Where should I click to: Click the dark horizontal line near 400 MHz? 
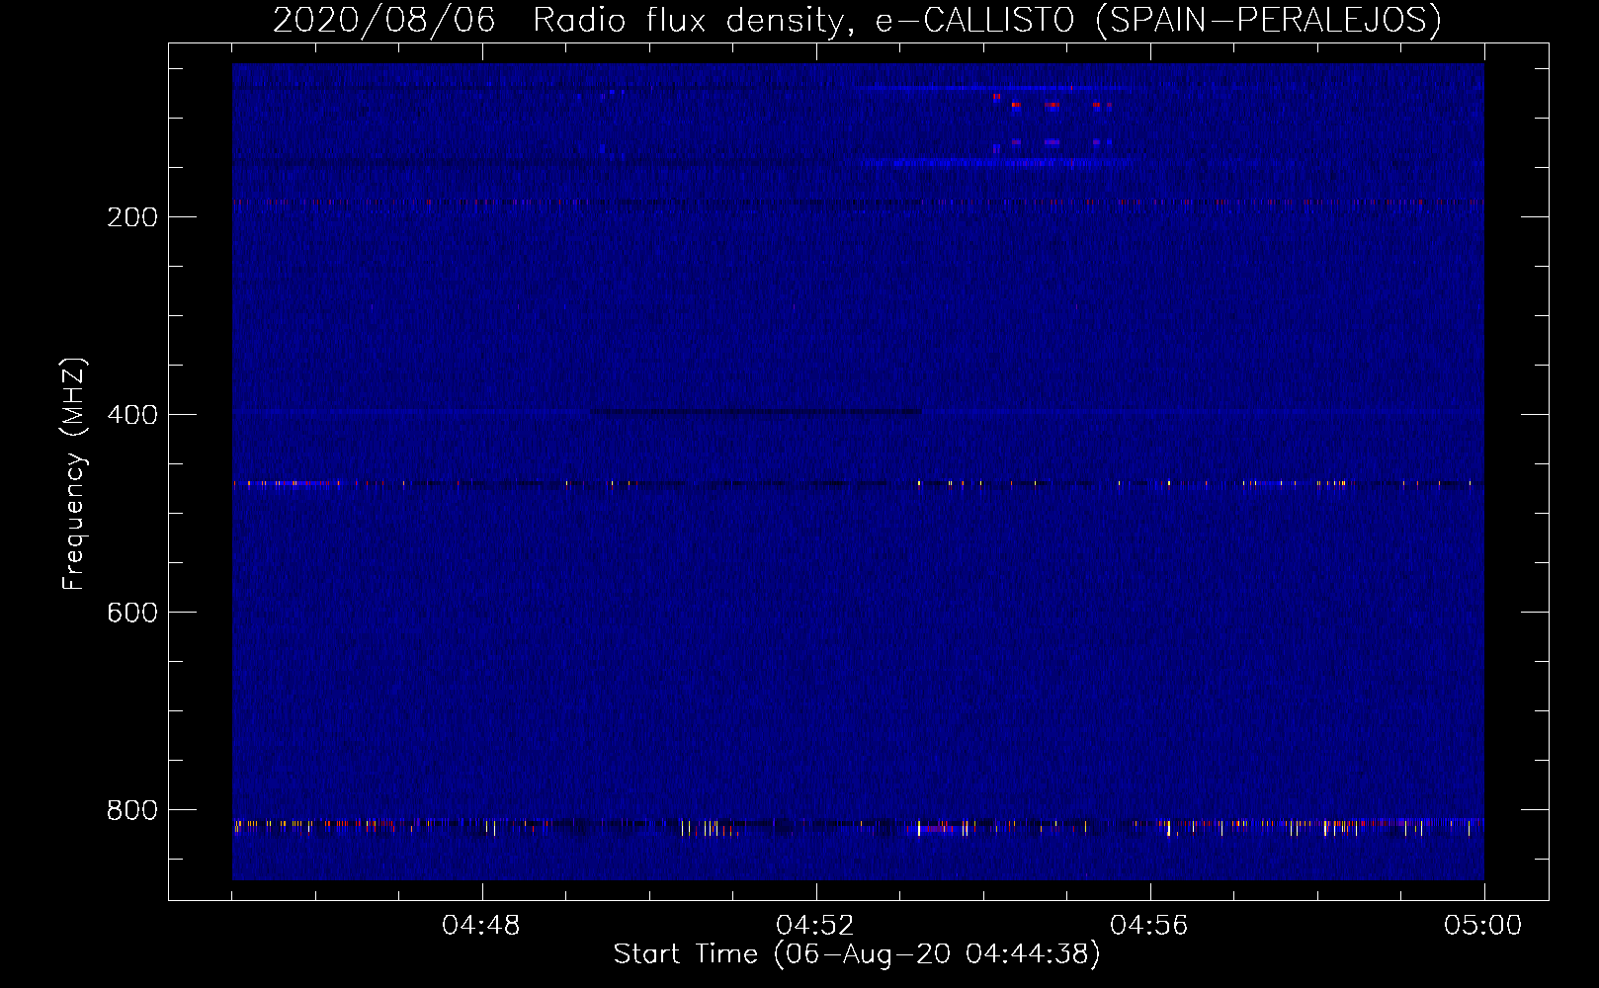tap(756, 411)
